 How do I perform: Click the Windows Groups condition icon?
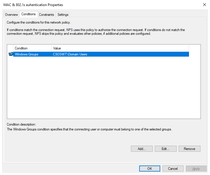(x=11, y=54)
